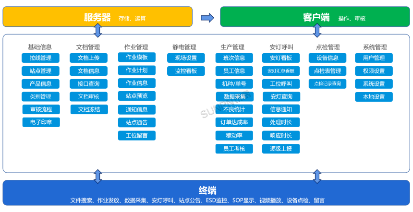This screenshot has height=212, width=413.
Task: Open 文档审核 function
Action: [x=88, y=96]
